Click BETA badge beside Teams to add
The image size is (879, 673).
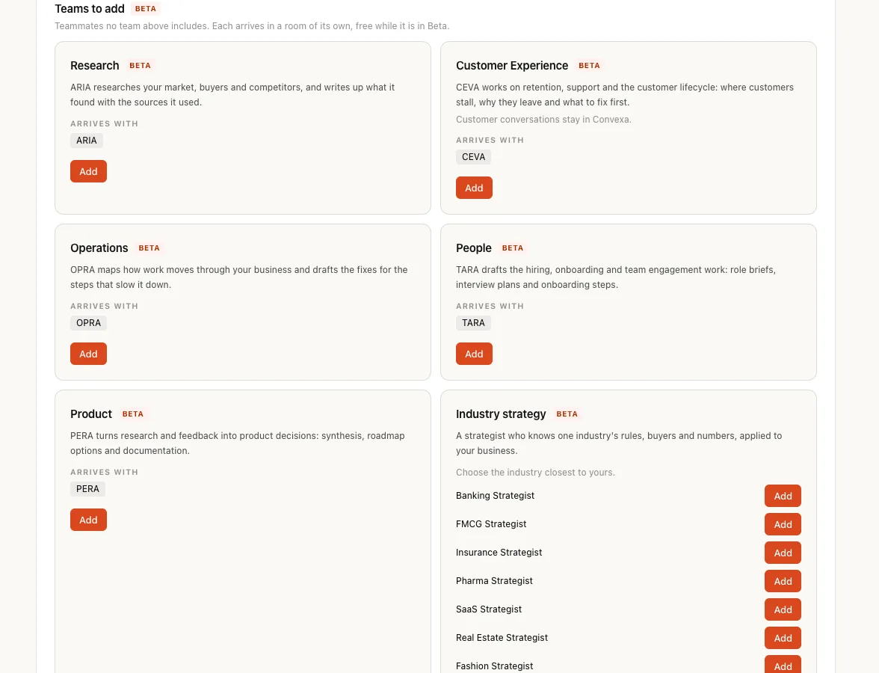pos(146,9)
